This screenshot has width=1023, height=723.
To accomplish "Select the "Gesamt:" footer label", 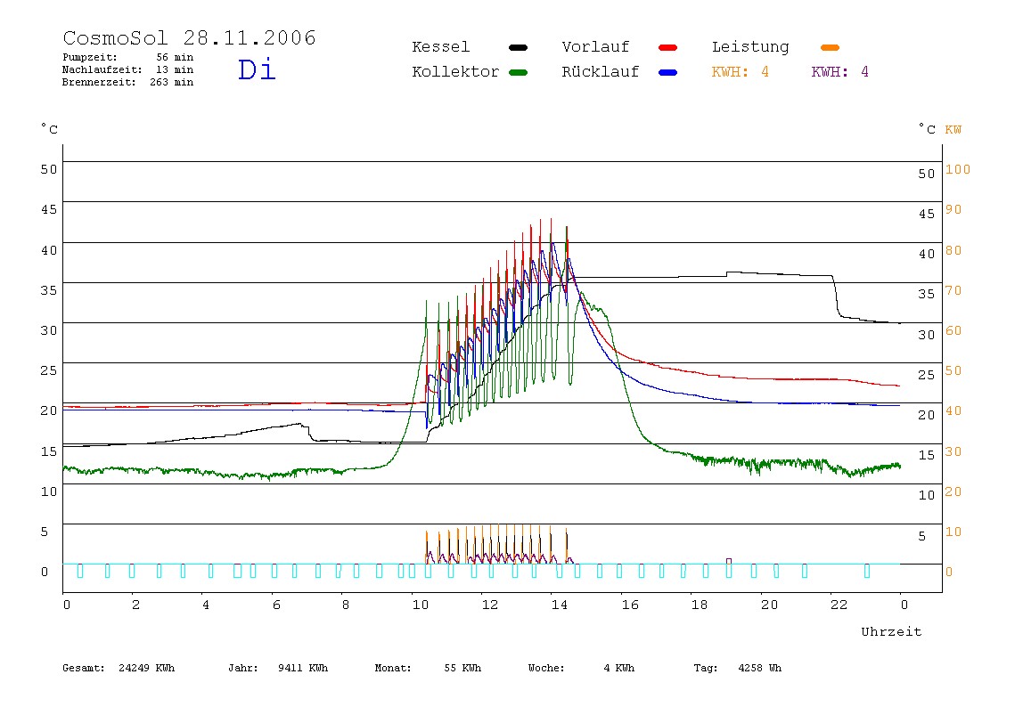I will point(84,668).
